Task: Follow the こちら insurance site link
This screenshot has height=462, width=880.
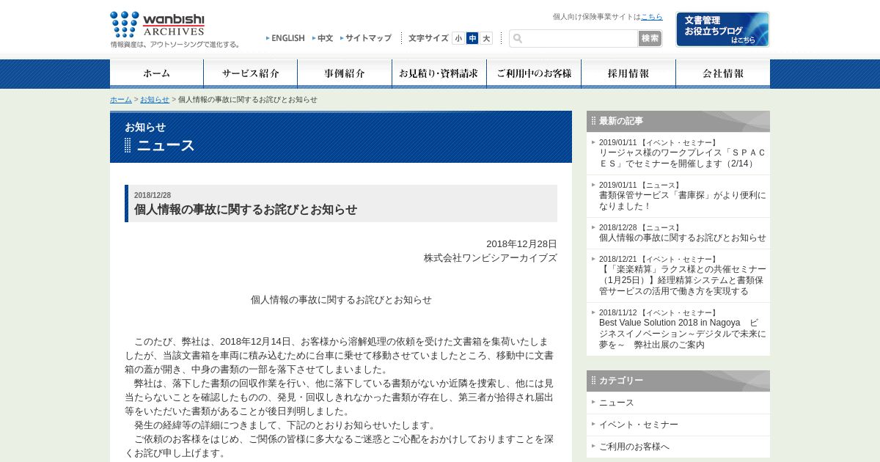Action: pos(651,16)
